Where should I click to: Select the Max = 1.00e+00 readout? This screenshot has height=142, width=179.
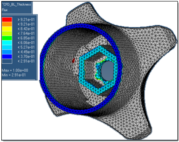(x=15, y=71)
